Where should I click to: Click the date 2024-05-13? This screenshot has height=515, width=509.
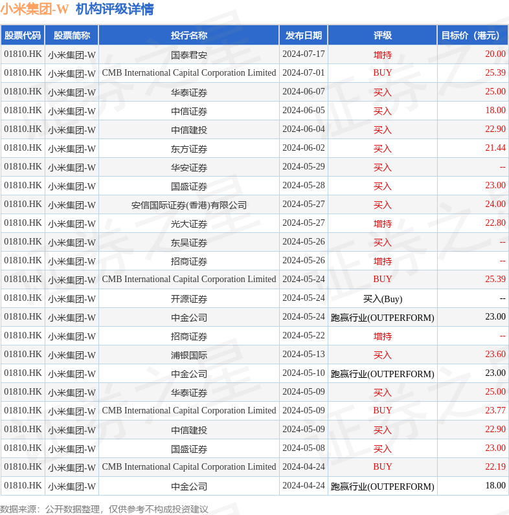tap(304, 354)
